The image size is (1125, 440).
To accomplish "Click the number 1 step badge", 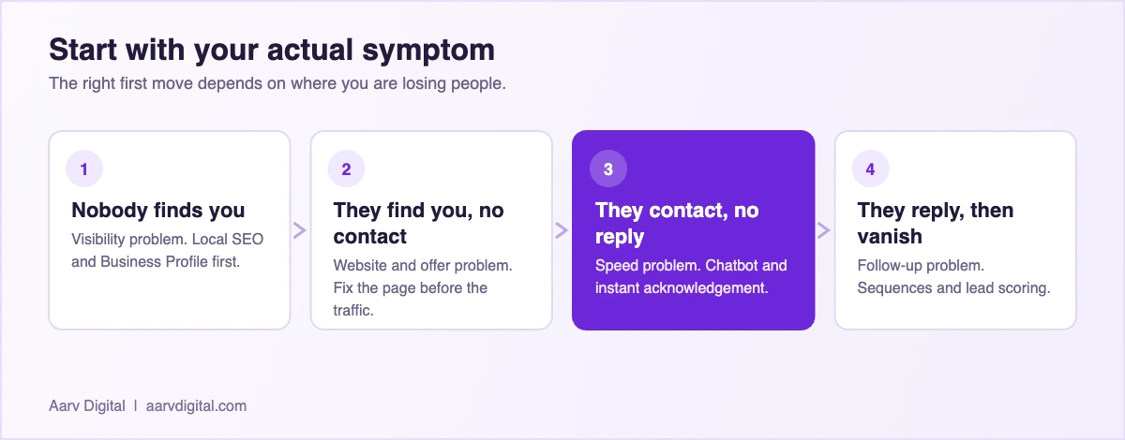I will coord(84,169).
